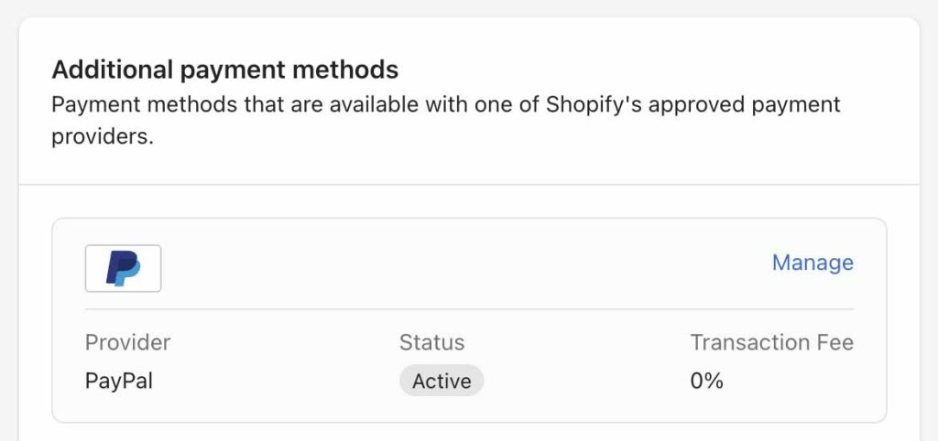Click the white space below the PayPal card
Screen dimensions: 938x441
(x=469, y=432)
